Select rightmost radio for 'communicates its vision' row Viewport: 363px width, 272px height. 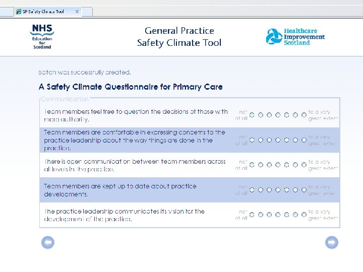pyautogui.click(x=304, y=215)
